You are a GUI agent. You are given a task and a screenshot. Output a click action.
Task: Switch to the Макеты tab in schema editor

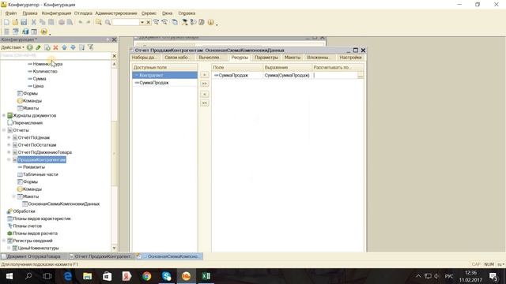[293, 58]
